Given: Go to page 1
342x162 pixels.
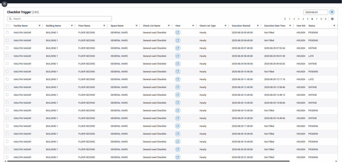Looking at the screenshot, I should (x=290, y=19).
